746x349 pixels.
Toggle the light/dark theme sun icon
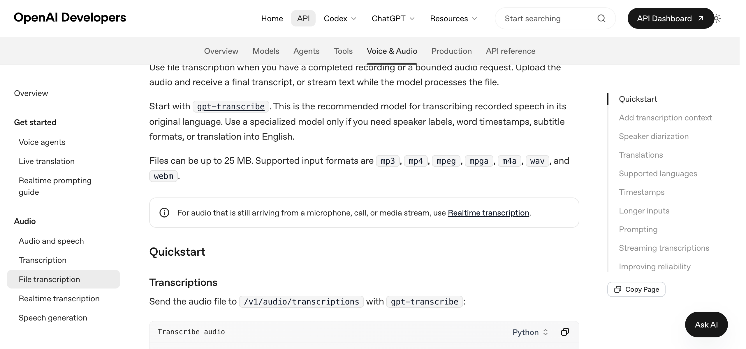pyautogui.click(x=718, y=18)
